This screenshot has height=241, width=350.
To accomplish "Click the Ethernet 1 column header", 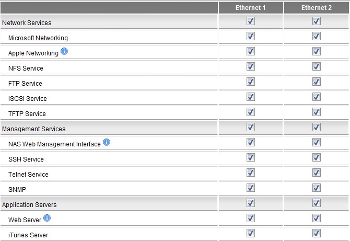I will [x=251, y=7].
